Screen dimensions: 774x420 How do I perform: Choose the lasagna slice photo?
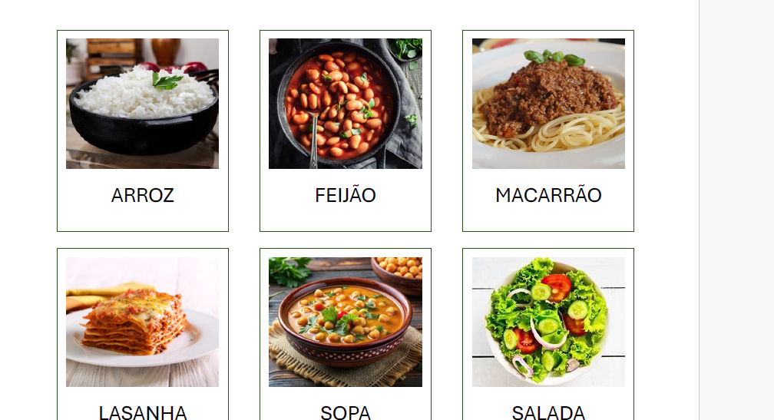coord(142,322)
